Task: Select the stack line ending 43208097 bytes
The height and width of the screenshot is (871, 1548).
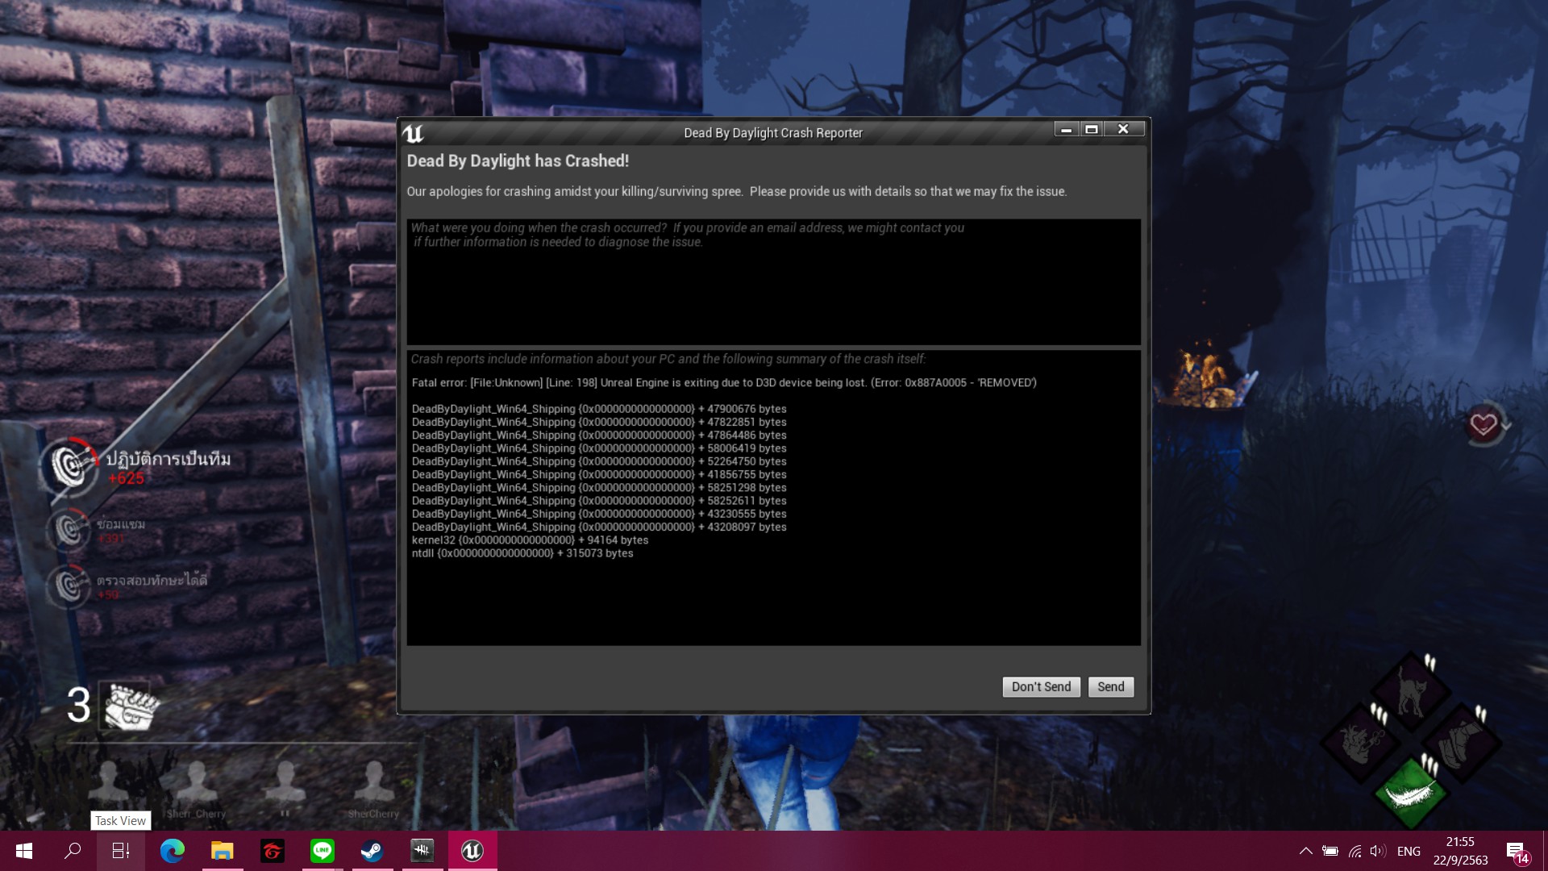Action: coord(599,527)
